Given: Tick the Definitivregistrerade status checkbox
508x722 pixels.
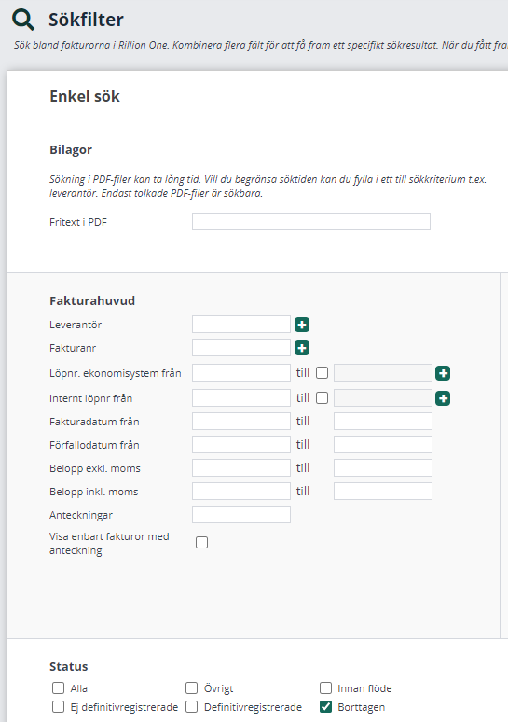Looking at the screenshot, I should coord(191,706).
